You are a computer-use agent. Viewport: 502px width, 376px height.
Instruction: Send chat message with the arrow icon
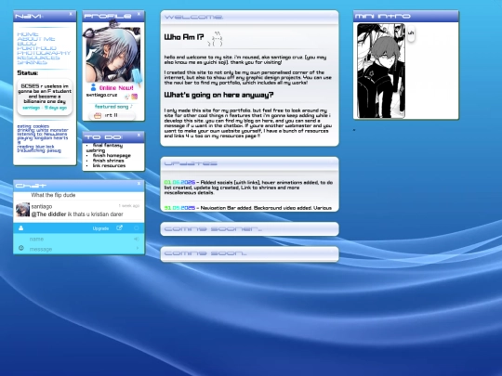138,248
